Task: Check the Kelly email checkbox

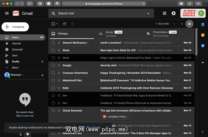Action: [53, 88]
